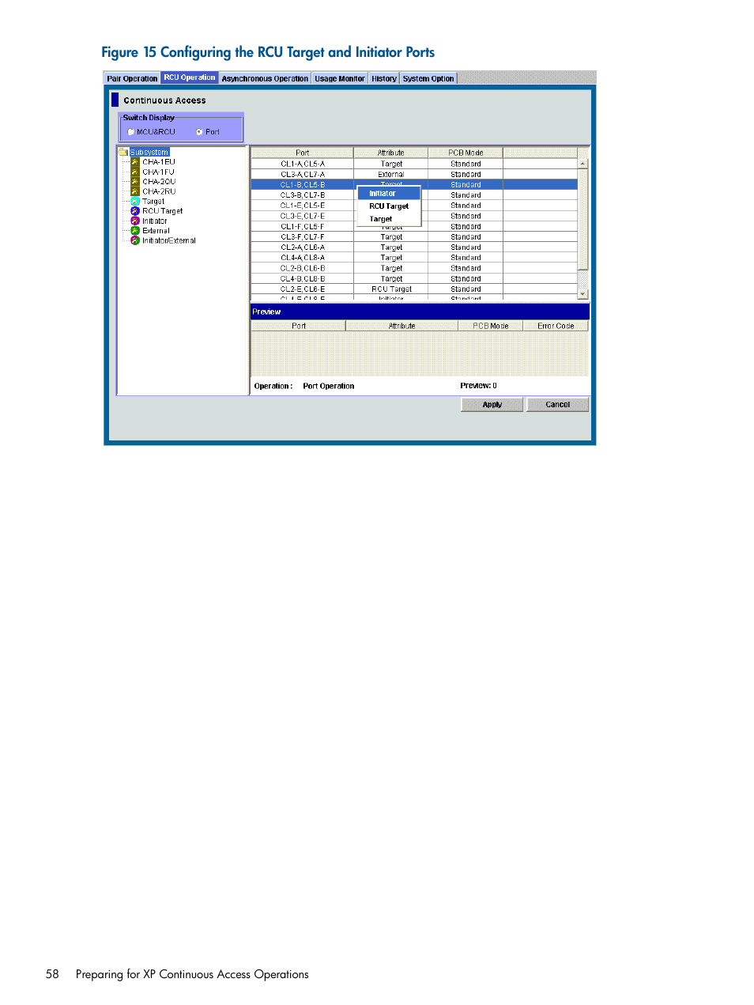Click the Preview PCB Mode column header
The width and height of the screenshot is (754, 1005).
[x=491, y=326]
